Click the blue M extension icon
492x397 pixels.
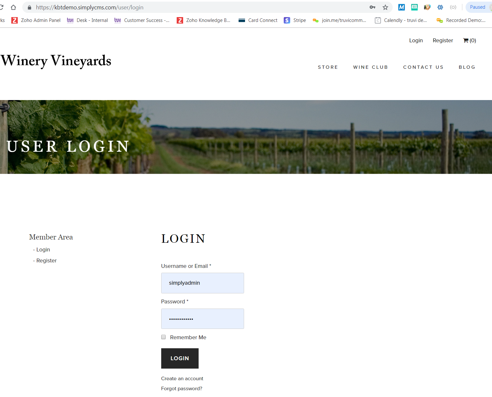coord(401,7)
